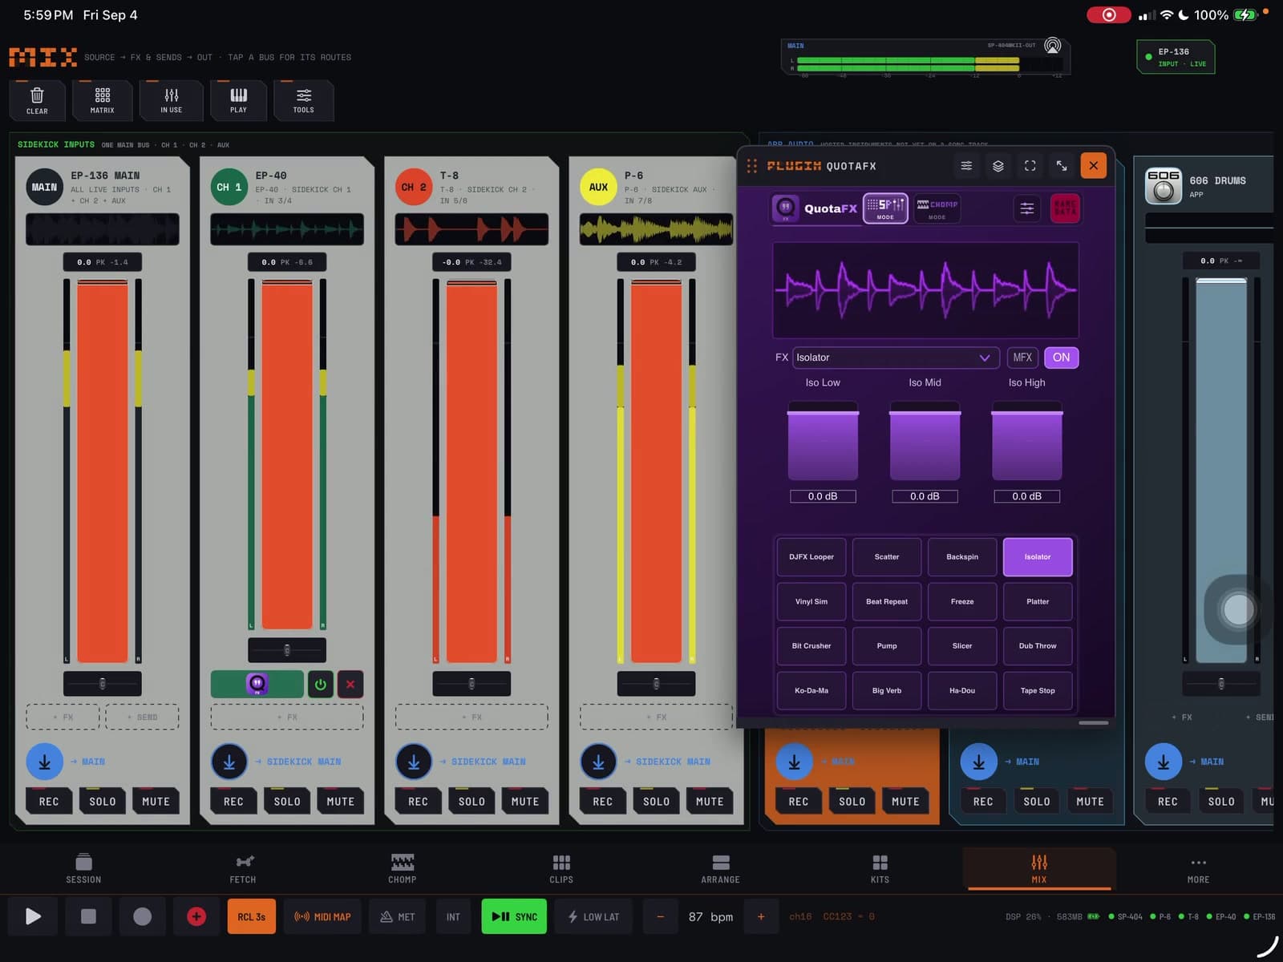Click the red add-record plus button
The height and width of the screenshot is (962, 1283).
[x=196, y=916]
